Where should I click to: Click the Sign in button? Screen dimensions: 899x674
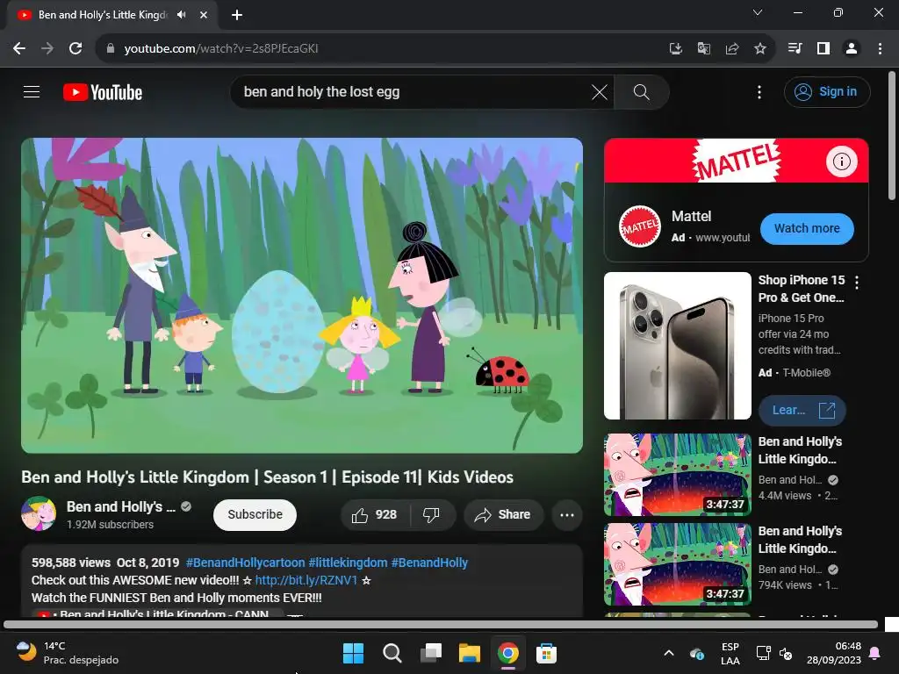tap(827, 91)
